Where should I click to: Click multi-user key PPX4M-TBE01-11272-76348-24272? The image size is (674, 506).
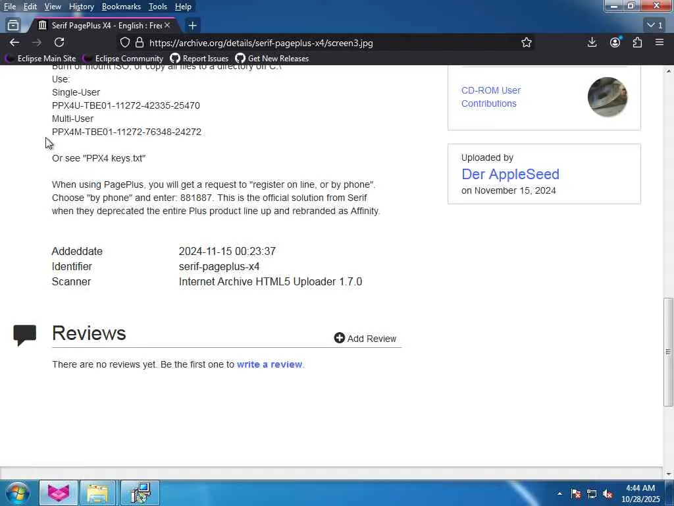coord(126,132)
